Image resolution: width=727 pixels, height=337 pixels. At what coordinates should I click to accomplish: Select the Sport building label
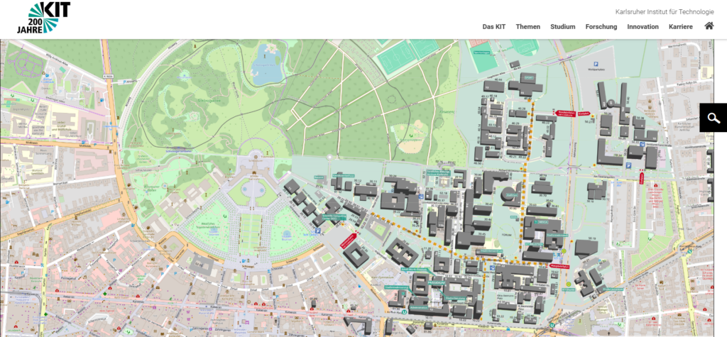click(x=529, y=77)
